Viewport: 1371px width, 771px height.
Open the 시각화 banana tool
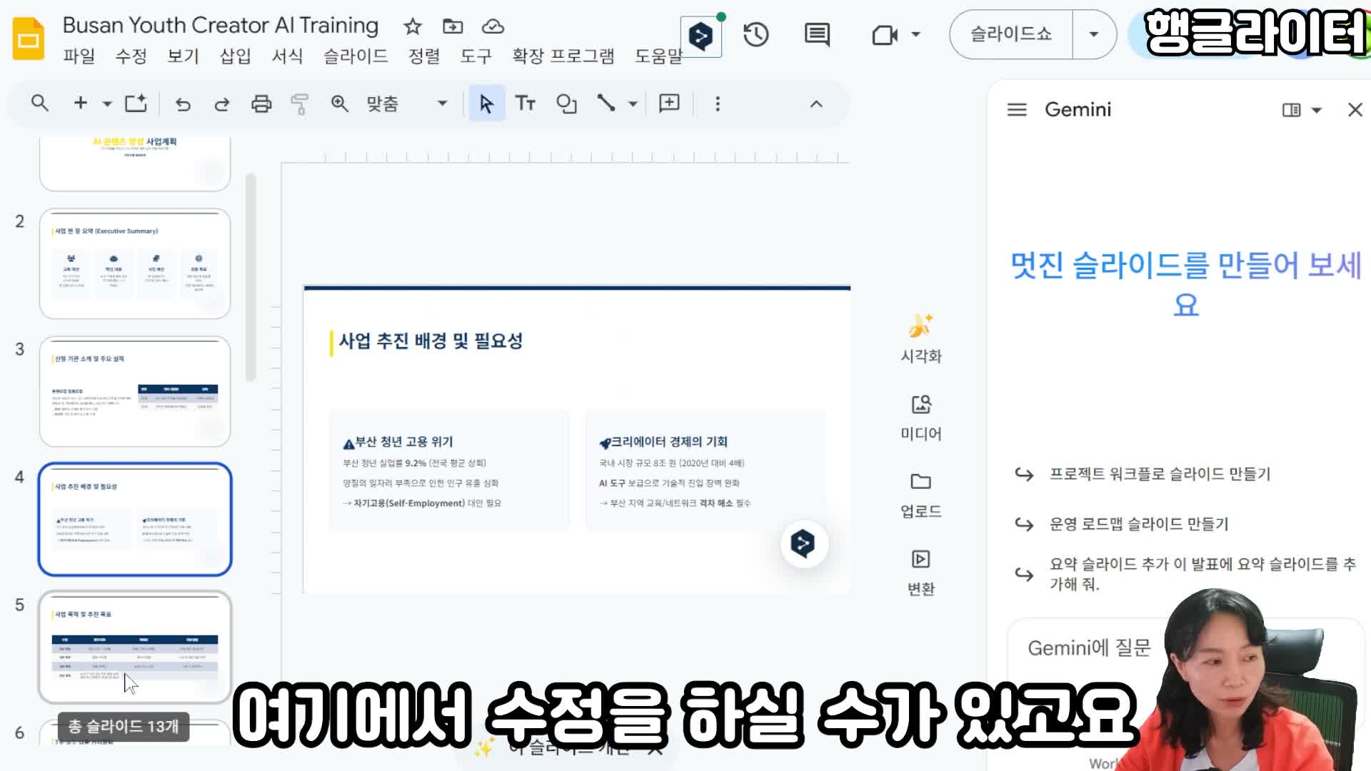[x=921, y=339]
